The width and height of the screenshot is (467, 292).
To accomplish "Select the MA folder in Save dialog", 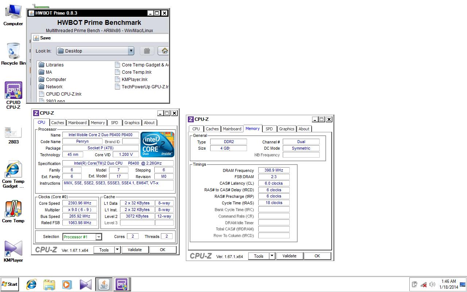I will click(46, 72).
